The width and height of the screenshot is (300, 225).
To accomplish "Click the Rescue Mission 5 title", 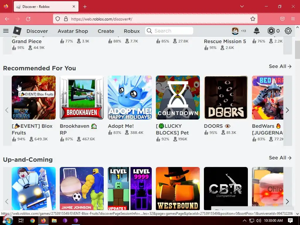I will point(225,41).
